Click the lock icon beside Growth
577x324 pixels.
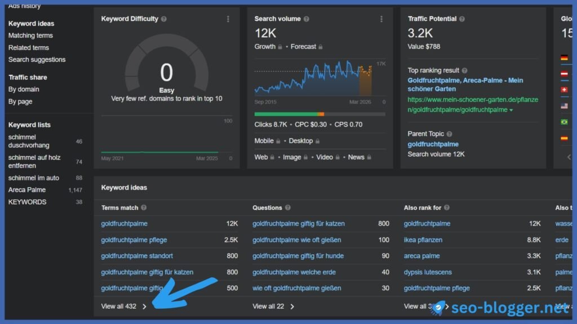(x=280, y=47)
